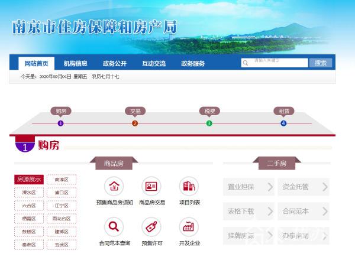
Task: Click the 开发企业 factory icon
Action: (x=189, y=227)
